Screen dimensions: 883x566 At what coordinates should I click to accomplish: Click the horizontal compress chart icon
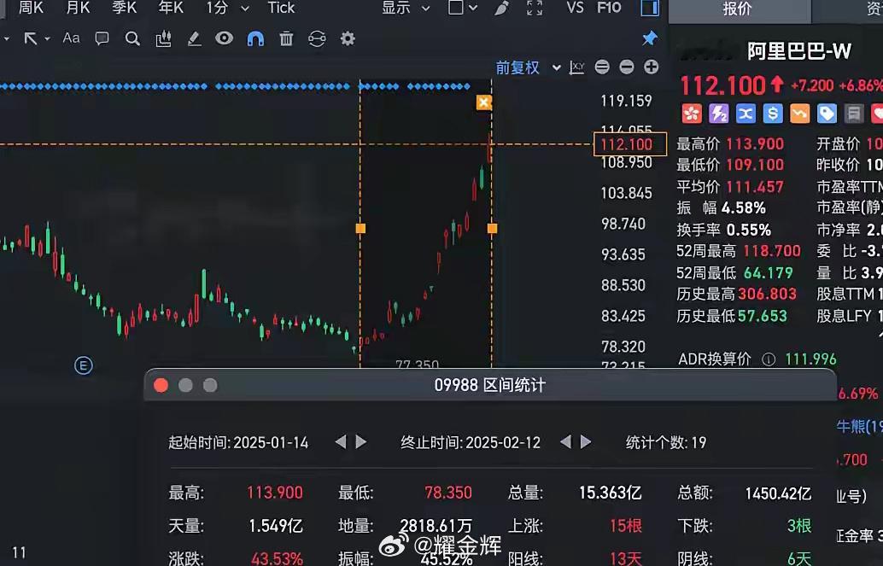point(602,67)
